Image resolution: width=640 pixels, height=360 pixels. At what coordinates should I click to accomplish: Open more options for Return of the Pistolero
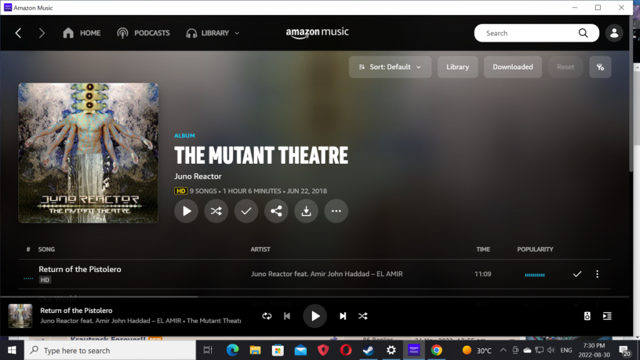tap(597, 274)
